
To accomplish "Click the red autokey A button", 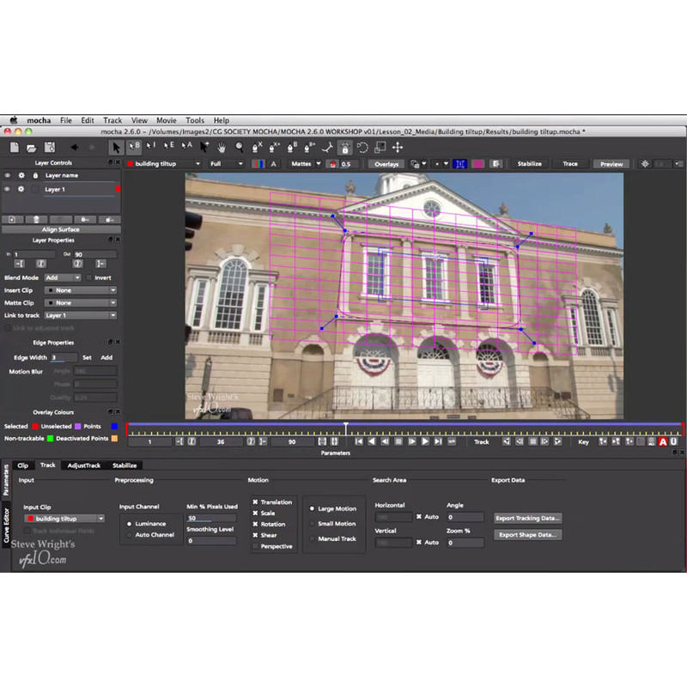I will (x=662, y=441).
